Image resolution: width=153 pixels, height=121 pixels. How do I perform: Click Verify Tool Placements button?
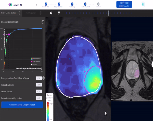(124, 4)
